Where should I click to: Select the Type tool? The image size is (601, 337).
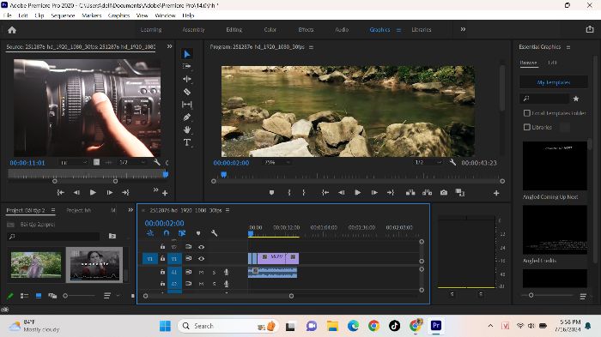point(187,142)
